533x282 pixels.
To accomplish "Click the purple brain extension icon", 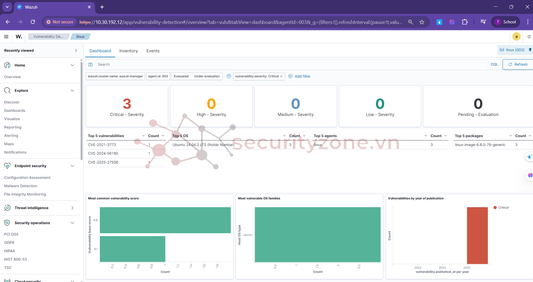I will point(452,22).
